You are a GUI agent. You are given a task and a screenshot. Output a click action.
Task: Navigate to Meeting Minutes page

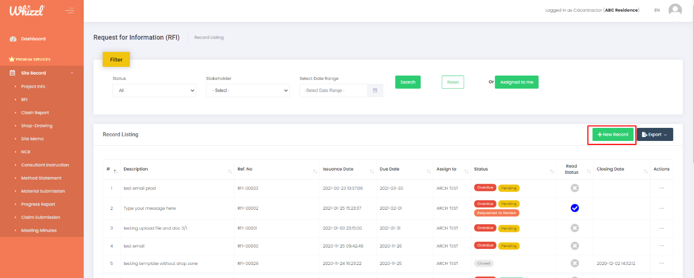tap(39, 231)
